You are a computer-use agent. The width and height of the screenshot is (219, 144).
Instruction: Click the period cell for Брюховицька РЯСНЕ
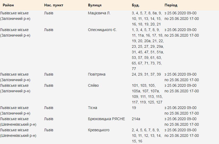(182, 121)
